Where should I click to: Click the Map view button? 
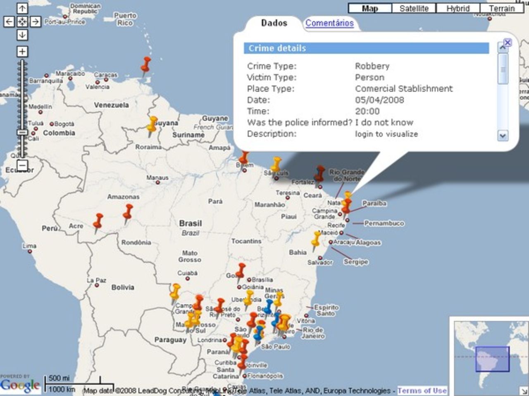[x=370, y=8]
